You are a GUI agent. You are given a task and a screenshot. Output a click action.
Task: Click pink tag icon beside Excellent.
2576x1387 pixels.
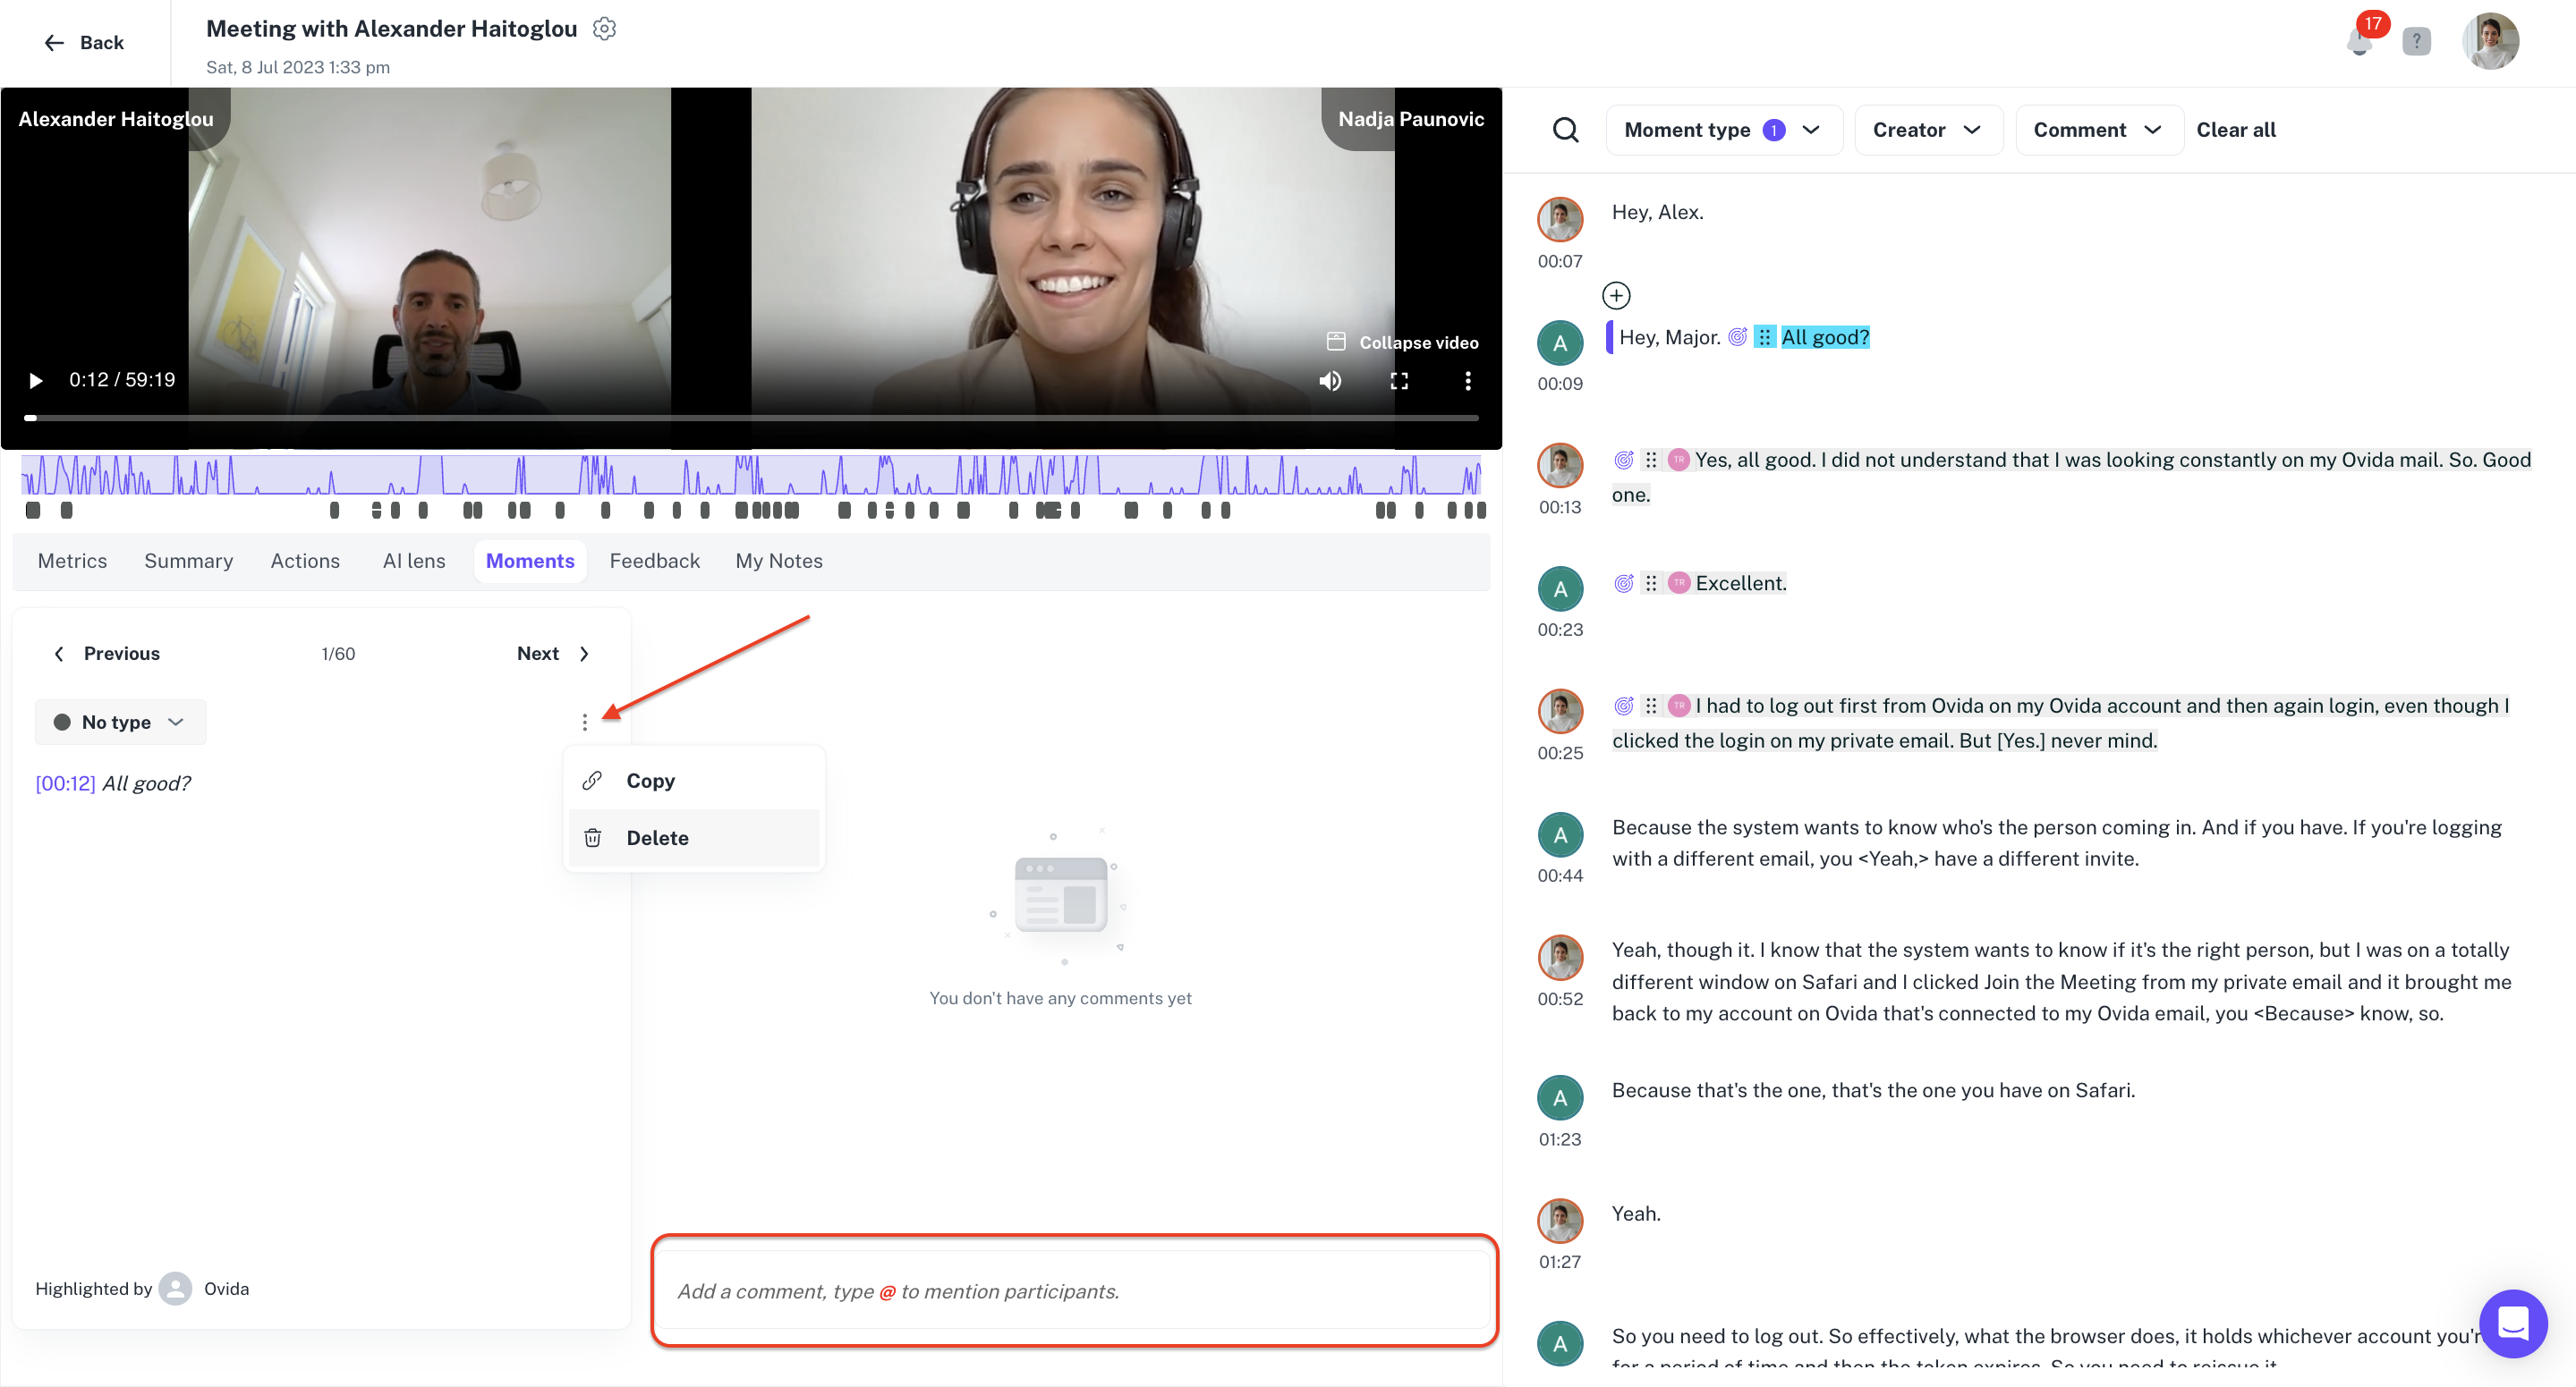[1679, 582]
